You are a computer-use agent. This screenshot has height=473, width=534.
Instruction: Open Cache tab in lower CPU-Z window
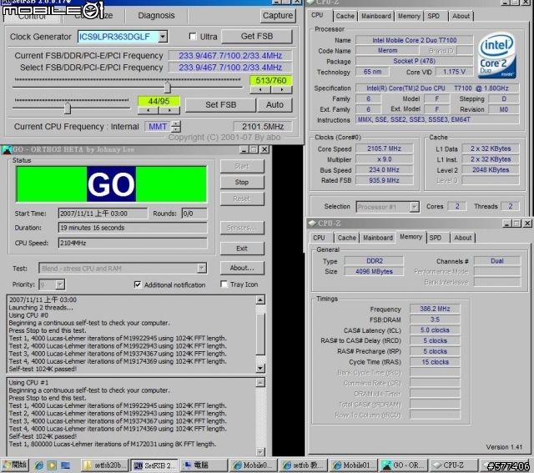pyautogui.click(x=347, y=238)
